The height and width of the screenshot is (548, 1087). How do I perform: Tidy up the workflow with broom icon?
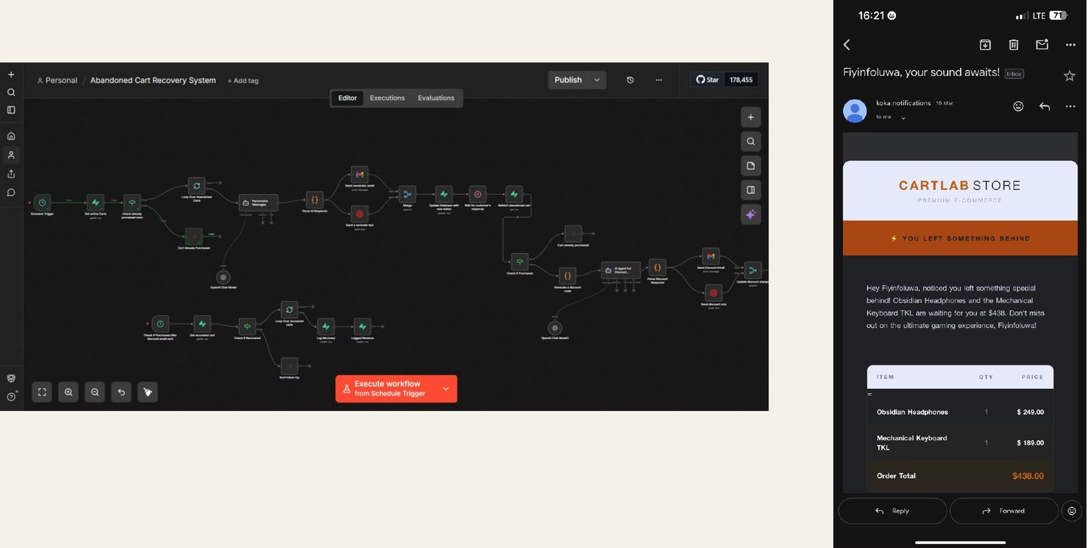[147, 392]
